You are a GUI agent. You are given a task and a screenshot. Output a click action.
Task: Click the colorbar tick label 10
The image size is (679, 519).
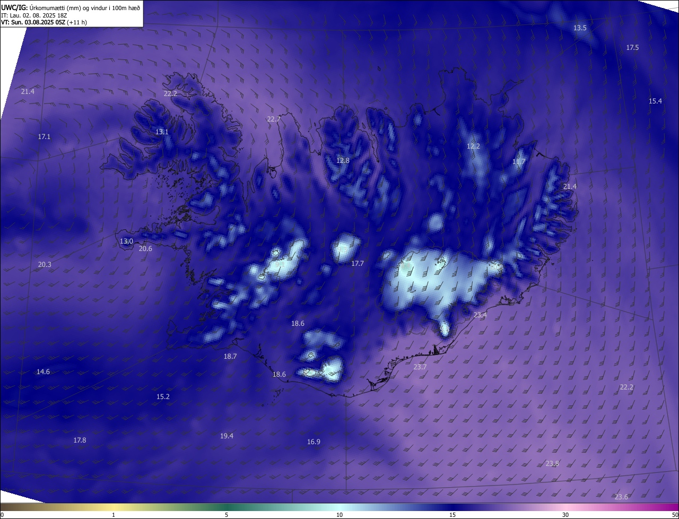point(339,515)
